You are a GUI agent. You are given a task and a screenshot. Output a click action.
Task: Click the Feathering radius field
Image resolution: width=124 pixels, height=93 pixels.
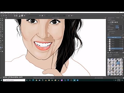coord(119,29)
